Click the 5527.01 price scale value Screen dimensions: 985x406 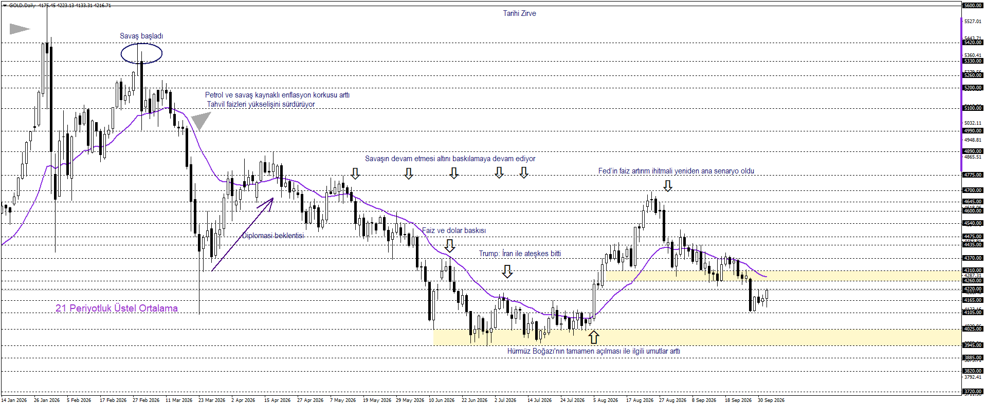point(973,22)
